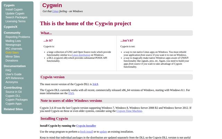Viewport: 222px width, 139px height.
Task: Open Source in Git page
Action: (x=14, y=92)
